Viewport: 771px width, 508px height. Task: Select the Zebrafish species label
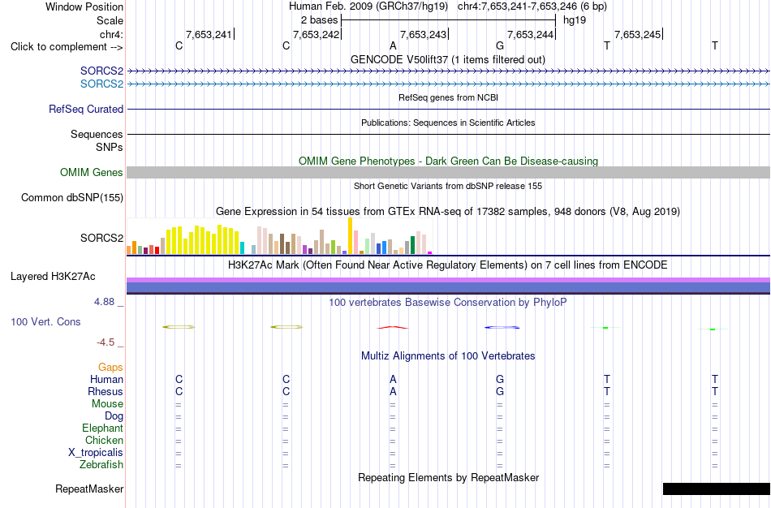coord(101,464)
